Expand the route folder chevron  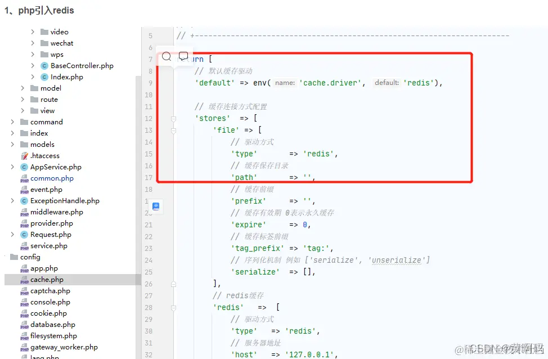(x=23, y=99)
